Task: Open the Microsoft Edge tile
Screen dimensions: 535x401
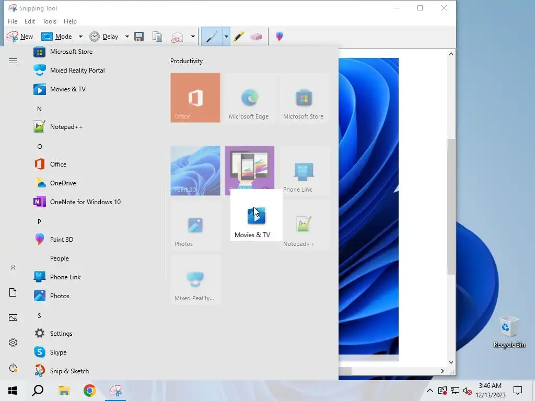Action: 249,98
